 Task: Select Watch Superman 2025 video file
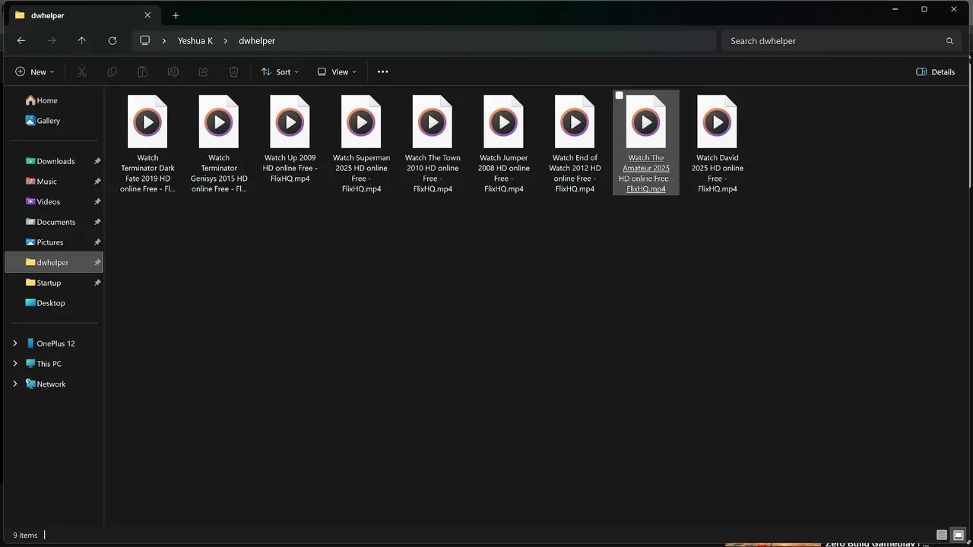pyautogui.click(x=362, y=144)
